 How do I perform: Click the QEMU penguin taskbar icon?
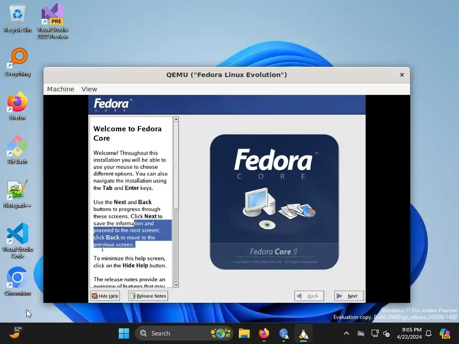303,333
